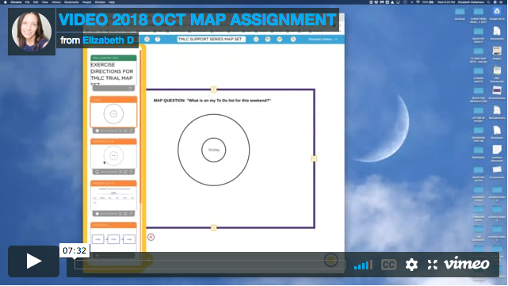Click the magnifier icon in the blue toolbar
This screenshot has width=508, height=286.
[293, 39]
